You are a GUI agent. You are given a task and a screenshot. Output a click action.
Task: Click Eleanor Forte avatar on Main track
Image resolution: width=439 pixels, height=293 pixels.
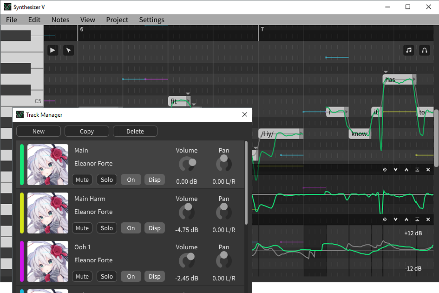click(x=48, y=165)
